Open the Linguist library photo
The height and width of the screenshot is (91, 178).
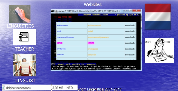(x=25, y=65)
